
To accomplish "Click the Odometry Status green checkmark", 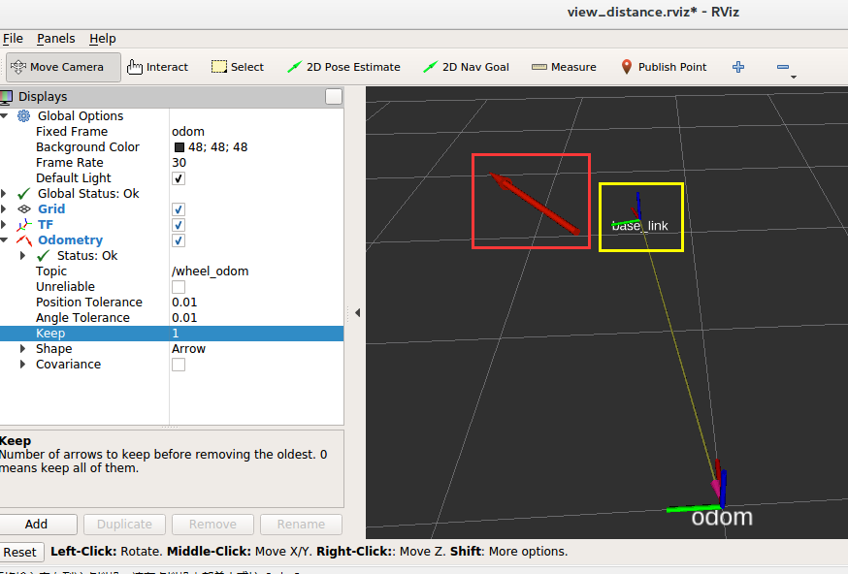I will click(x=44, y=256).
